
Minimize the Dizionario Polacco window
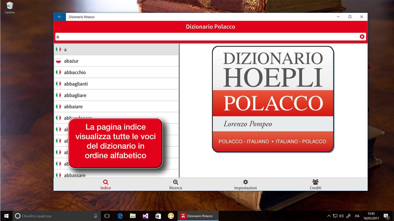[338, 17]
